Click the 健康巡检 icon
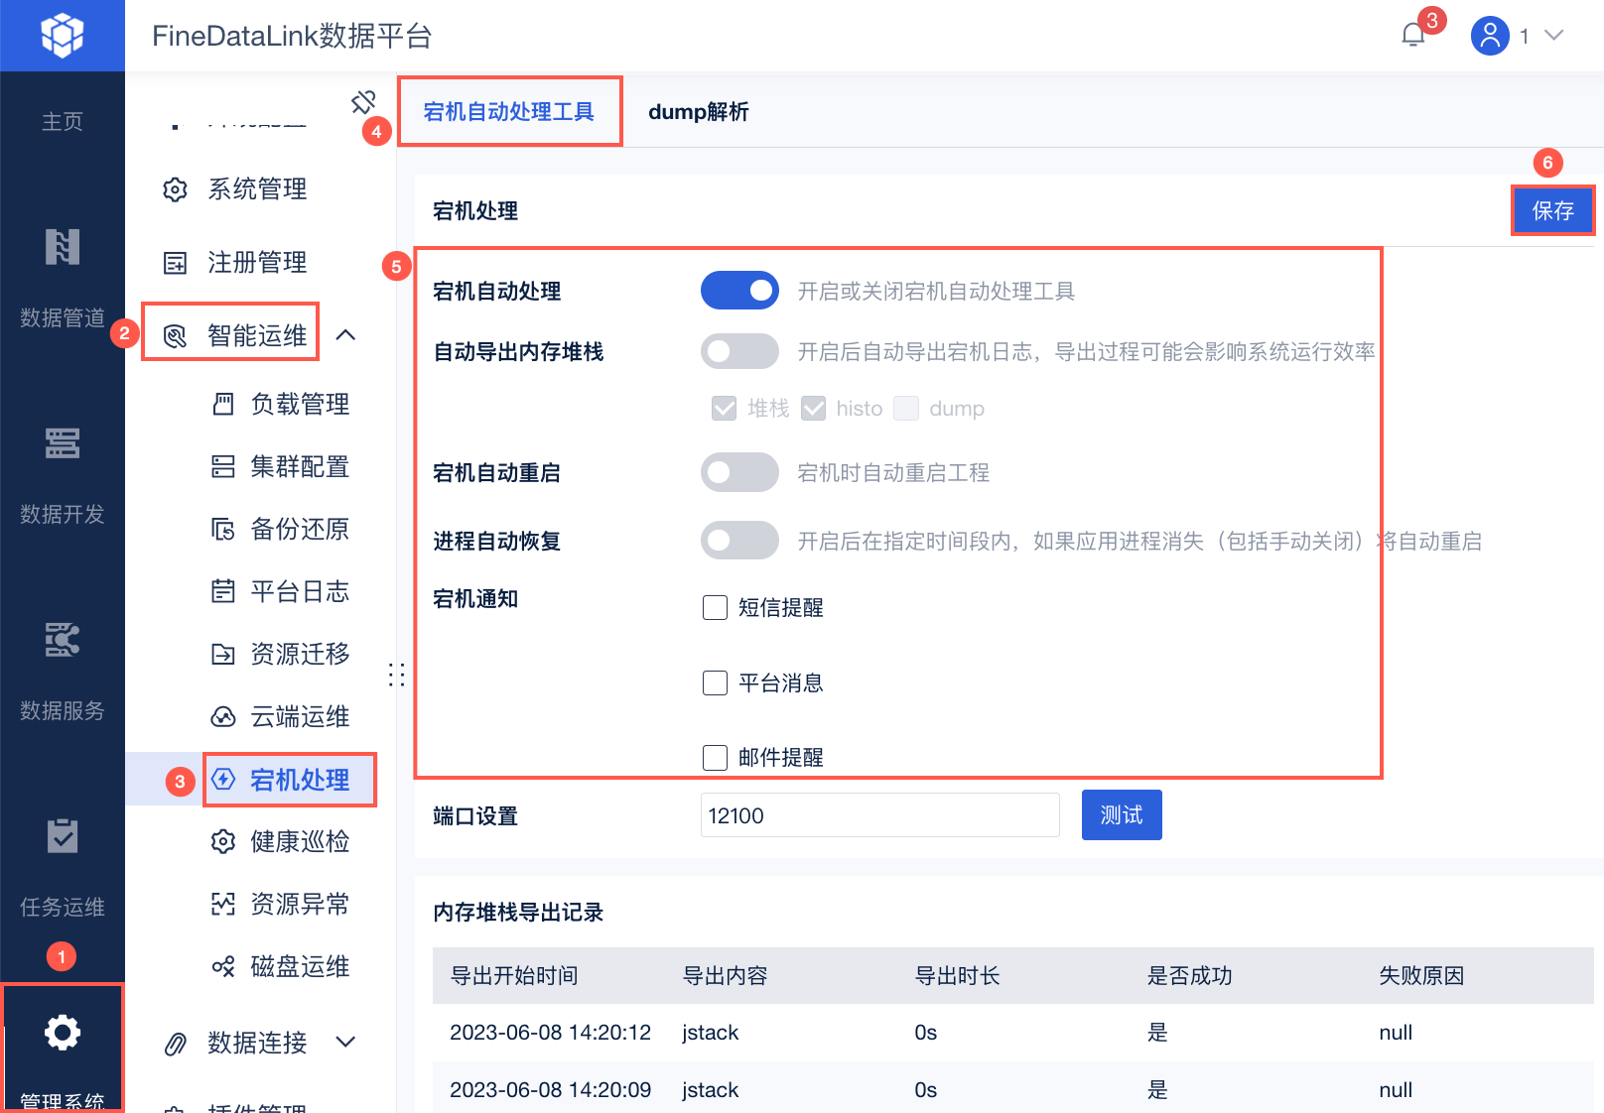Screen dimensions: 1604x1113 point(223,841)
